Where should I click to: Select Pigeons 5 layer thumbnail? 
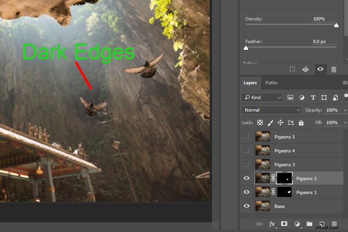(263, 137)
